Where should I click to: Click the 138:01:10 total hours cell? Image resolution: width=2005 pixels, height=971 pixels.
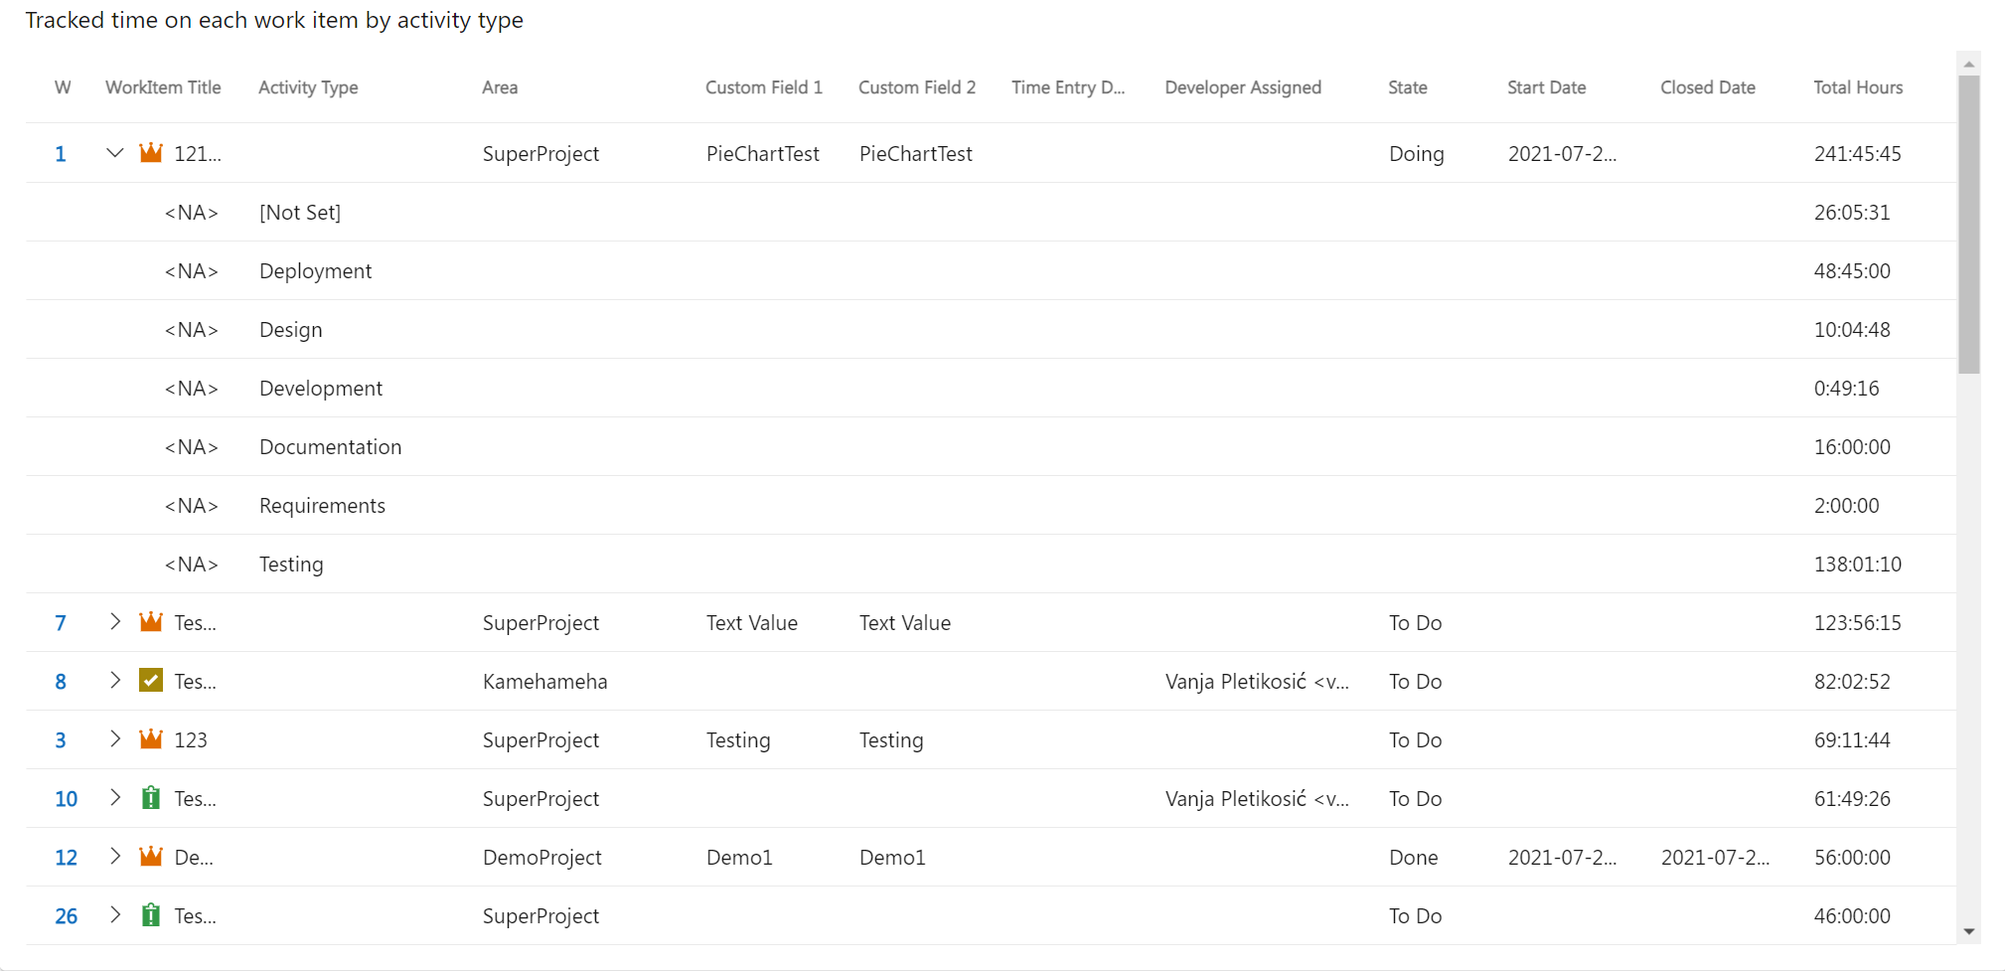pos(1857,565)
